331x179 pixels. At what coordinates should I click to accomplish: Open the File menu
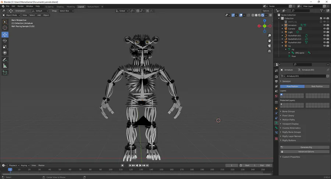[8, 6]
